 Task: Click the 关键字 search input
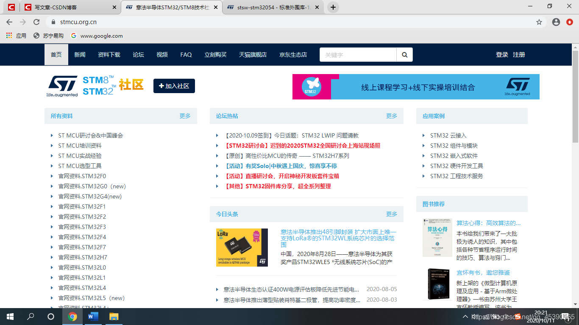point(358,55)
